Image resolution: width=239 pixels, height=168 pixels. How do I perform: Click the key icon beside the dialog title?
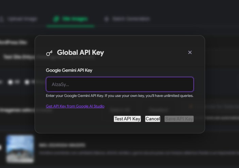49,53
